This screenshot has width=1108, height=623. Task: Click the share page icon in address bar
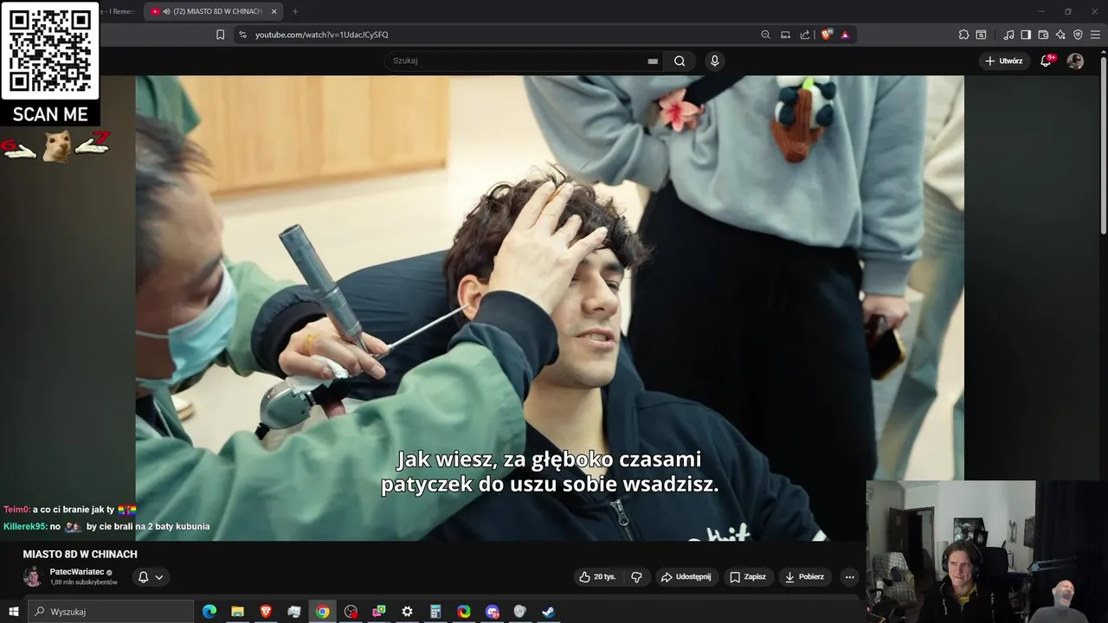point(805,35)
